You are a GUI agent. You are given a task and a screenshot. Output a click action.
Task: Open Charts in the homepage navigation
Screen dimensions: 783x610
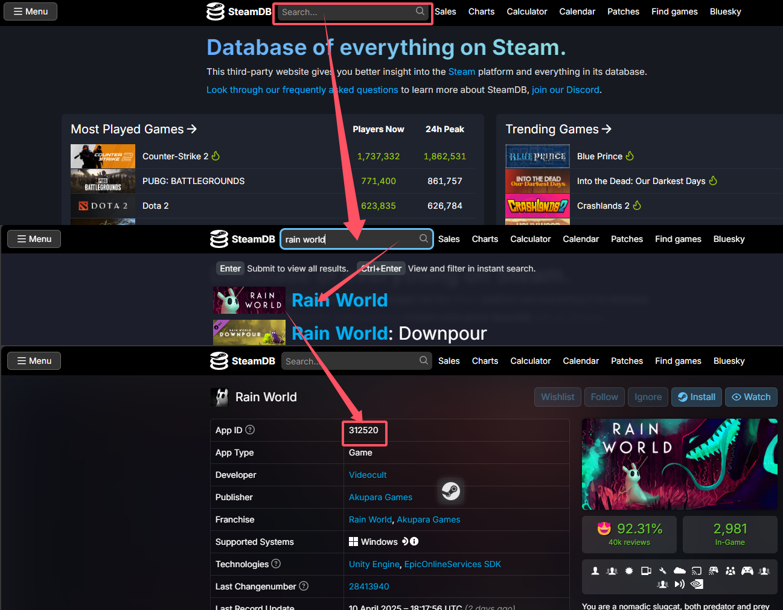click(481, 11)
